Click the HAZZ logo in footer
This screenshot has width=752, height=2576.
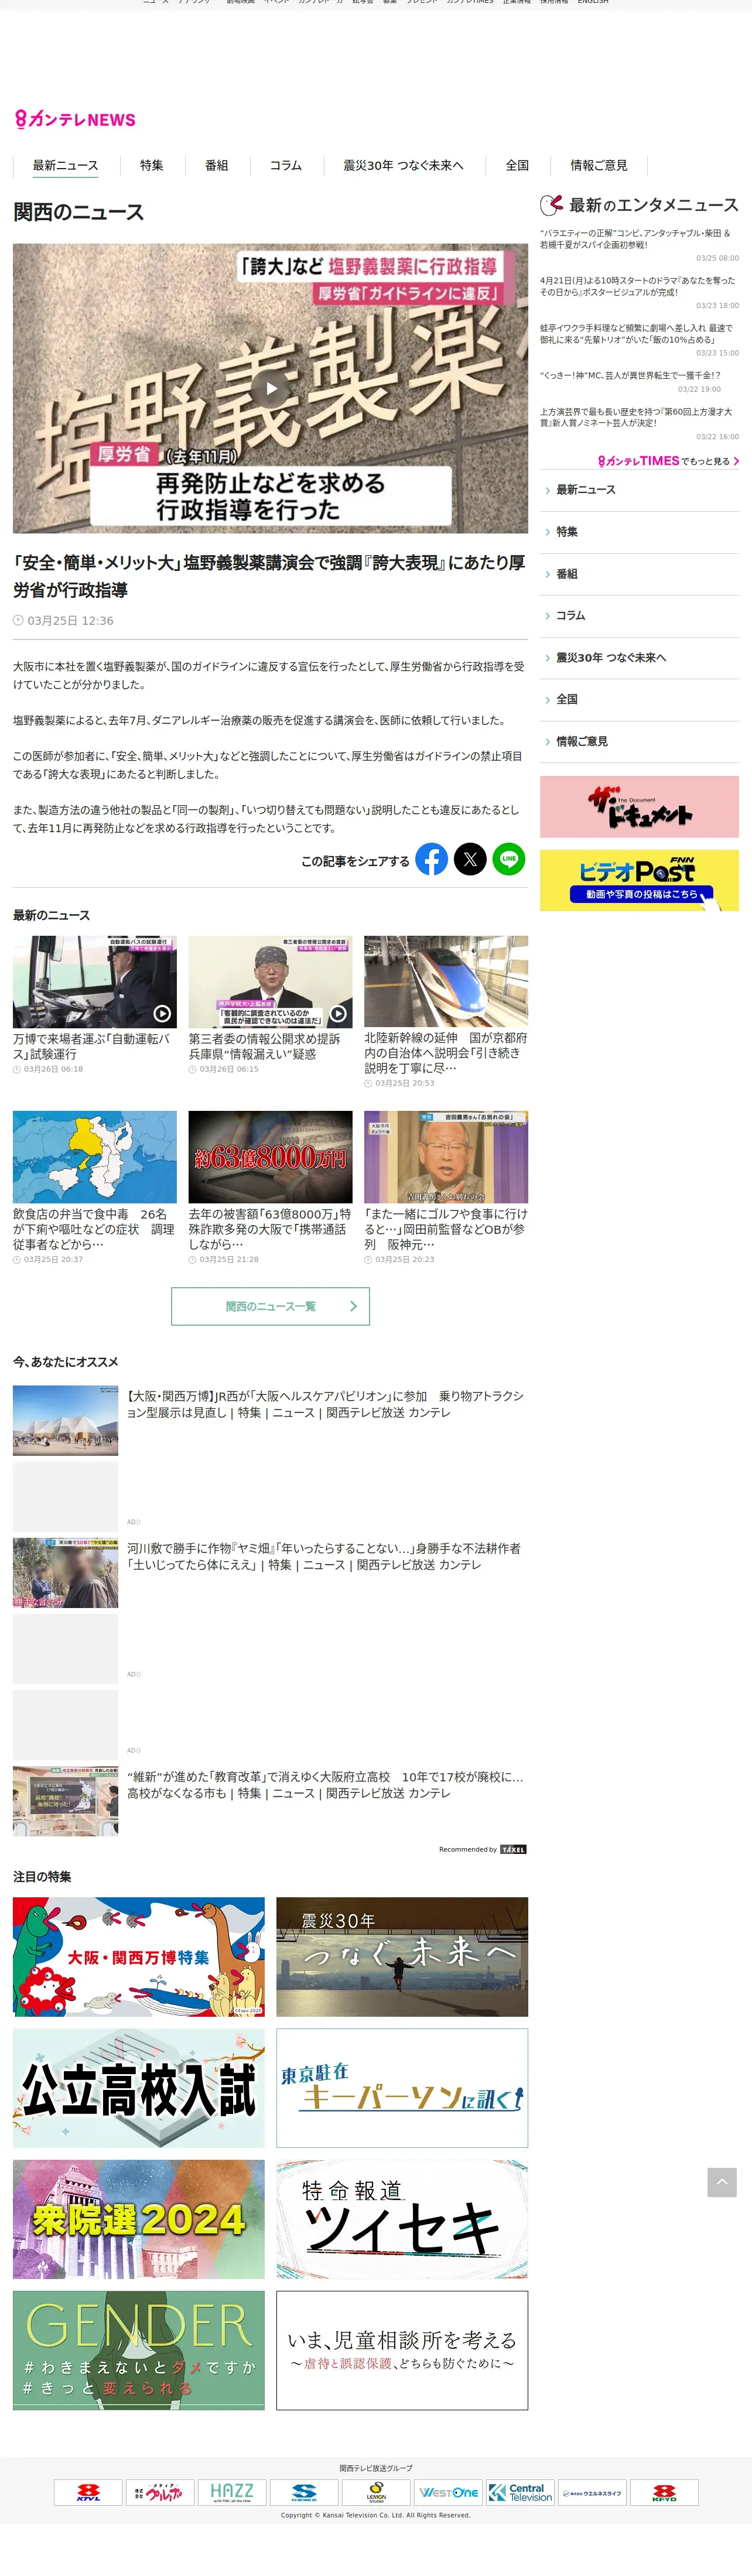(x=232, y=2492)
